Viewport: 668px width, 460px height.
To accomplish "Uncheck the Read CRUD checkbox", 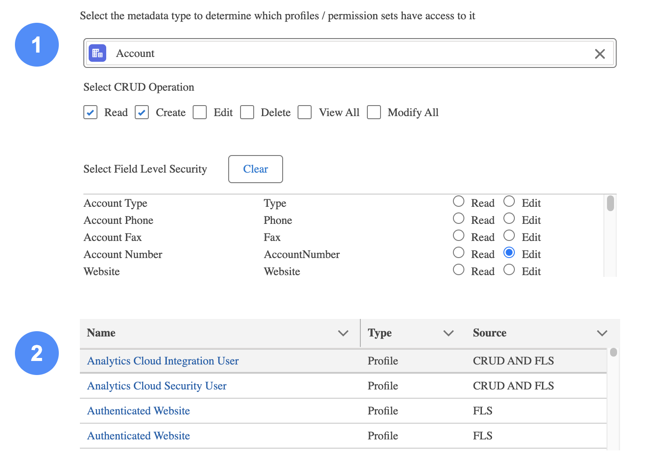I will [x=90, y=113].
